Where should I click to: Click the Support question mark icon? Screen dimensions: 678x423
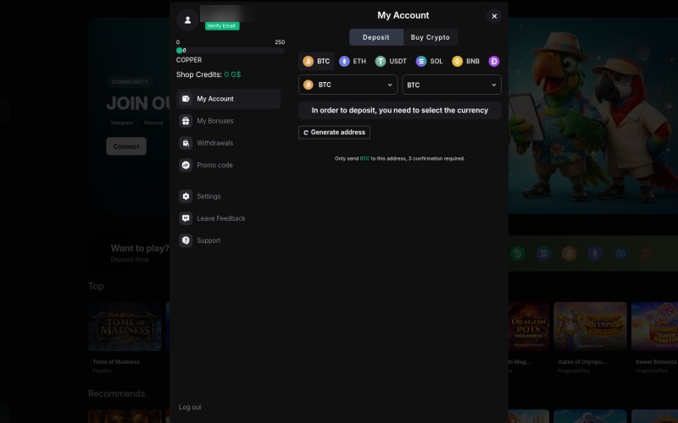[x=186, y=240]
